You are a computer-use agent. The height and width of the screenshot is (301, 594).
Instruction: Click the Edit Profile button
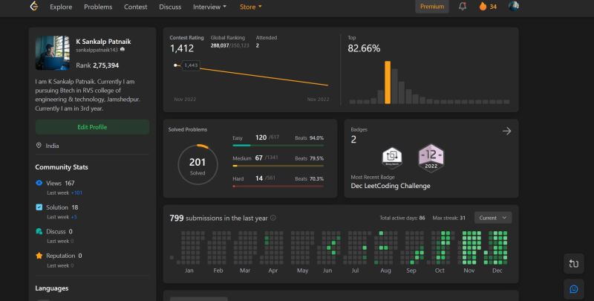click(92, 127)
